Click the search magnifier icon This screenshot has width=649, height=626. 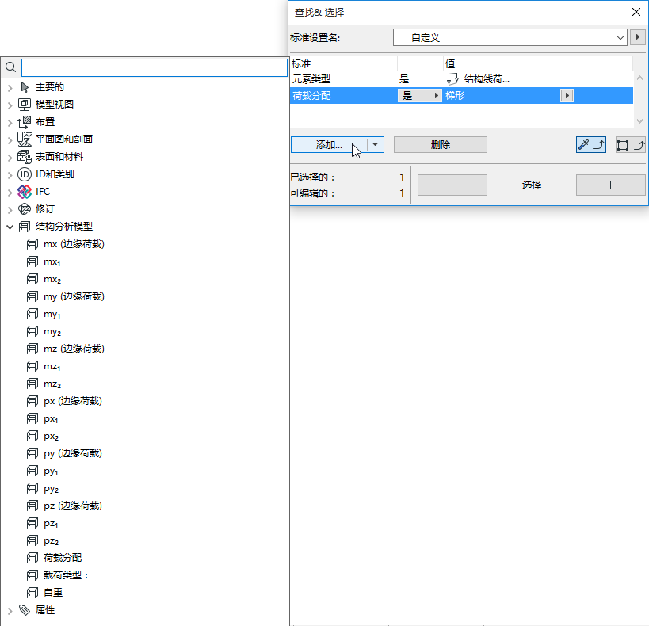10,67
